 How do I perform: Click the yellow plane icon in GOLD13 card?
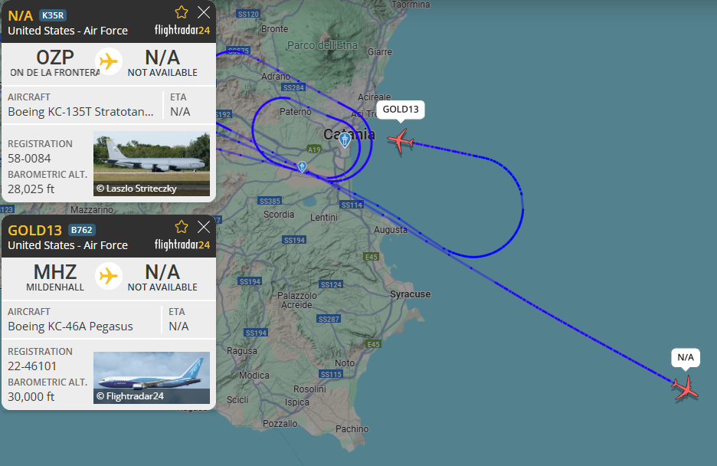108,276
